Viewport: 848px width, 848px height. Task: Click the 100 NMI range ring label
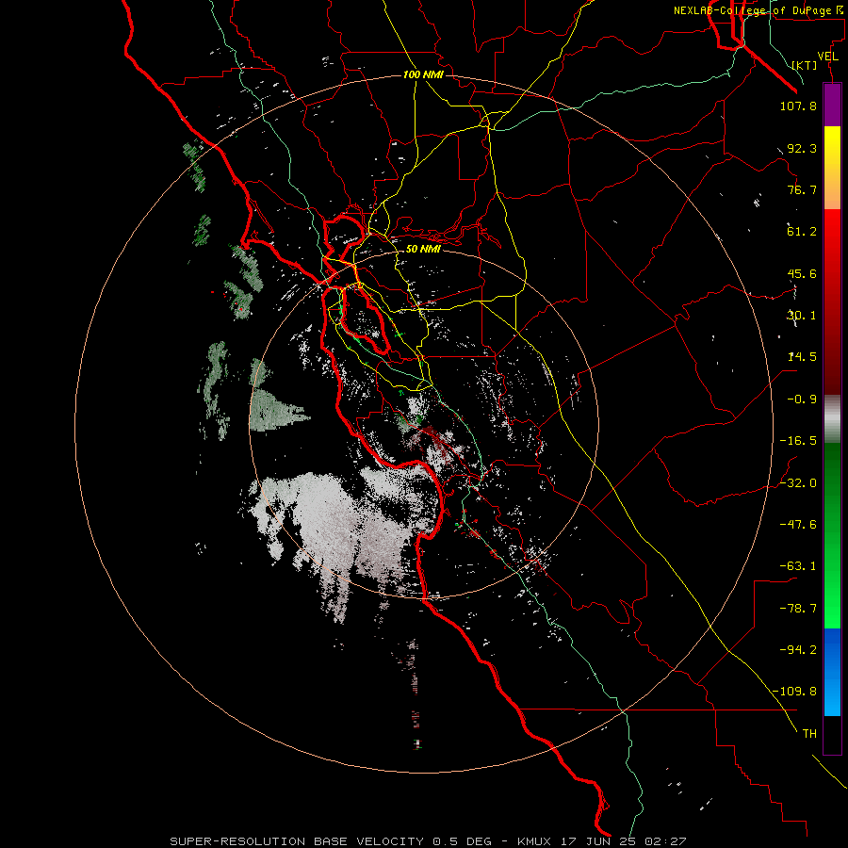(423, 74)
